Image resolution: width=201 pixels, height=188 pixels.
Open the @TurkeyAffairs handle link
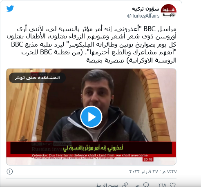click(143, 16)
